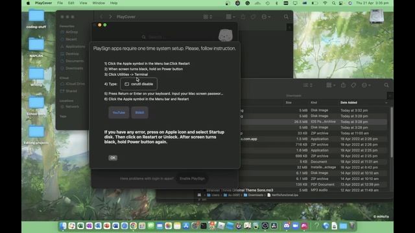Click Share icon in PlayCover Finder window
Screen dimensions: 415x233
click(243, 17)
